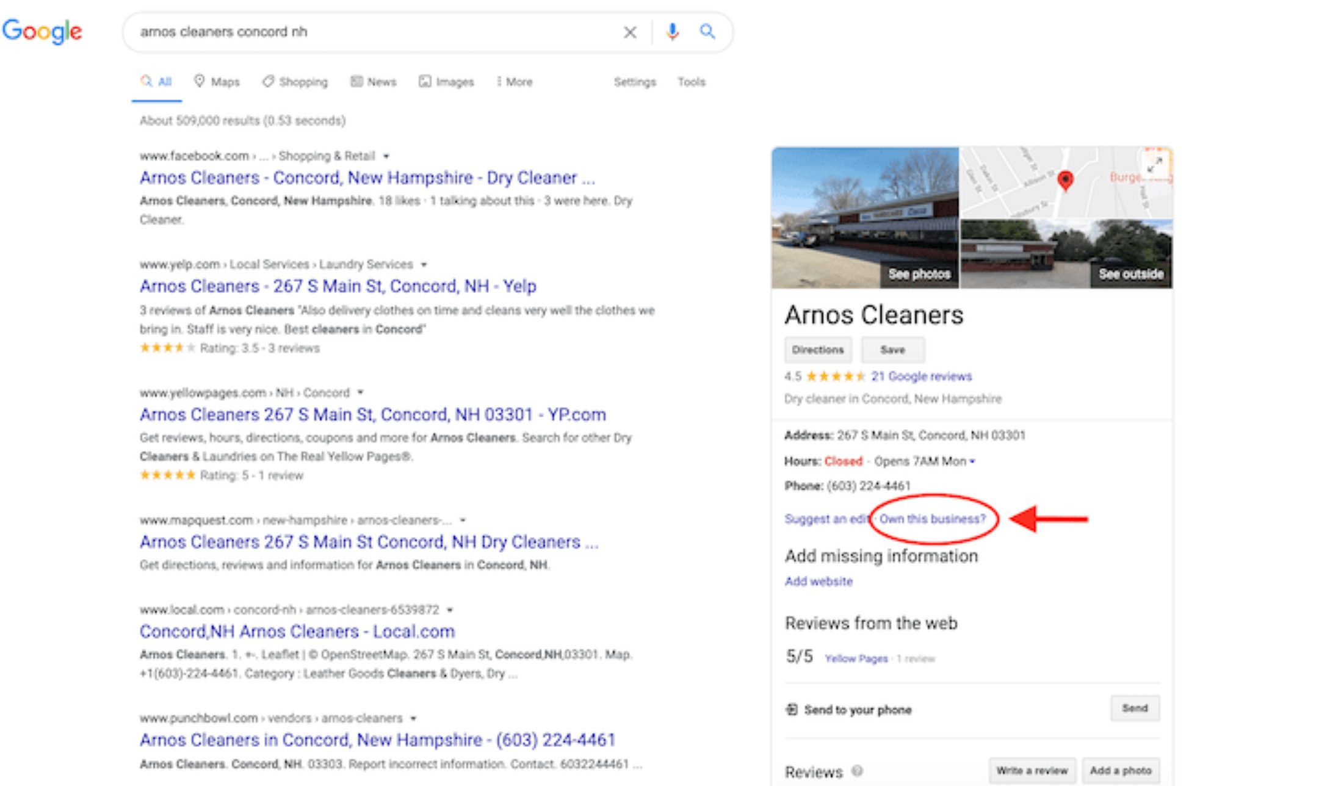Click the Directions button

[x=817, y=350]
